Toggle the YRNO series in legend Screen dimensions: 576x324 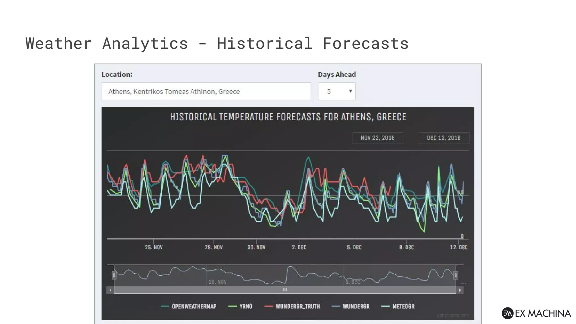[x=240, y=306]
